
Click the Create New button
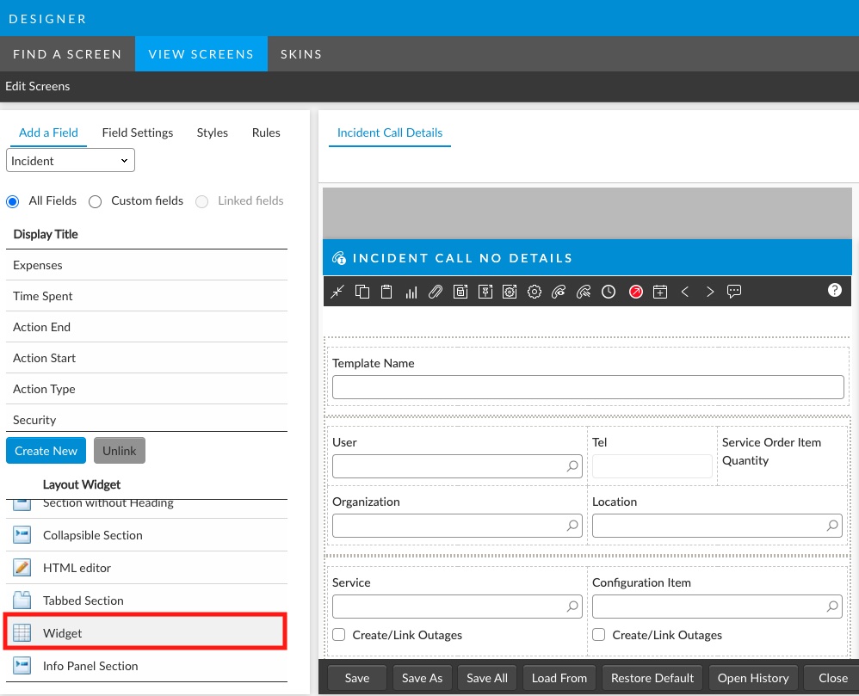[46, 451]
